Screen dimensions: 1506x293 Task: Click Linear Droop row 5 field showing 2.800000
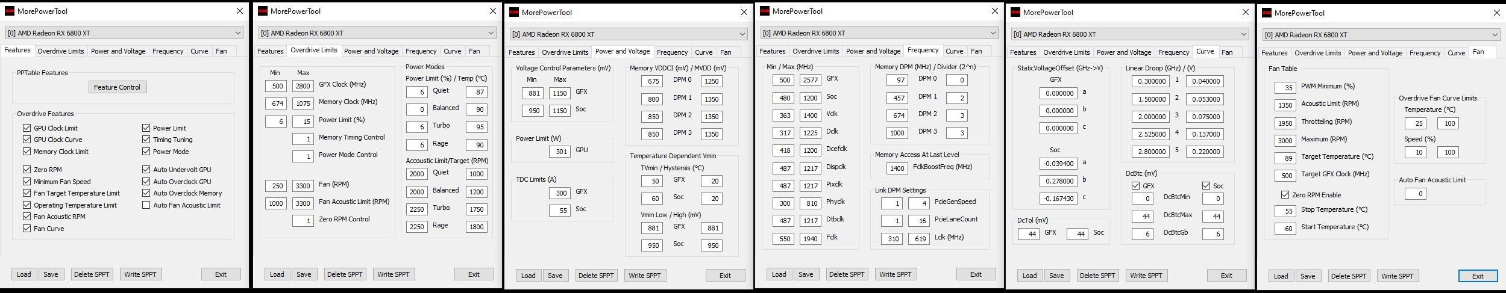[1150, 152]
